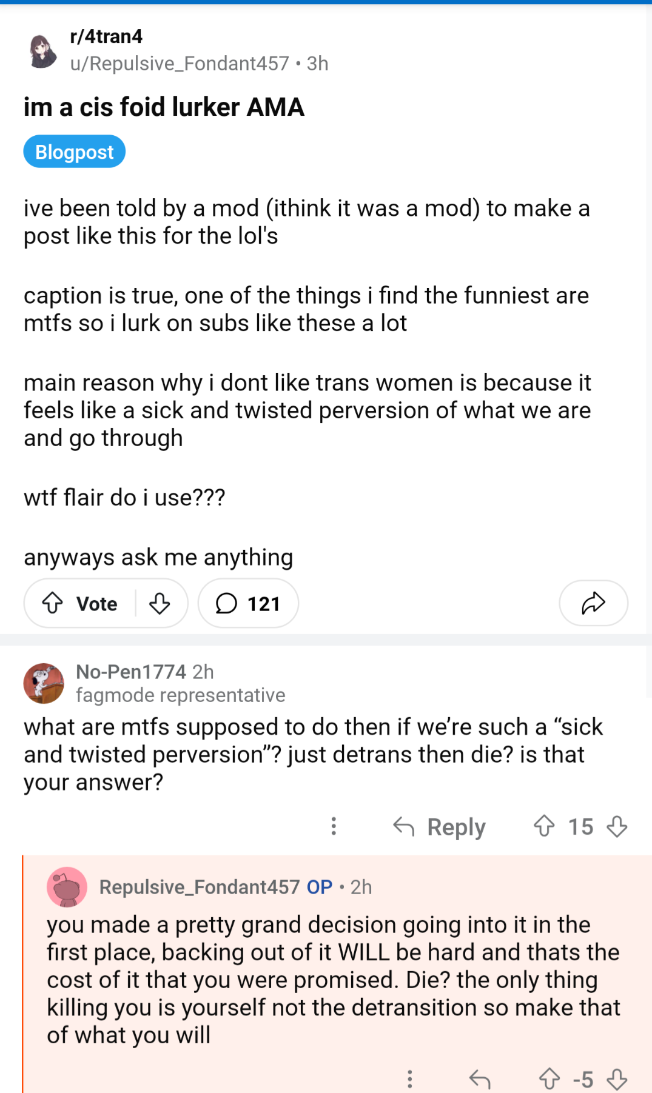Downvote the main post
The image size is (652, 1093).
pyautogui.click(x=160, y=603)
